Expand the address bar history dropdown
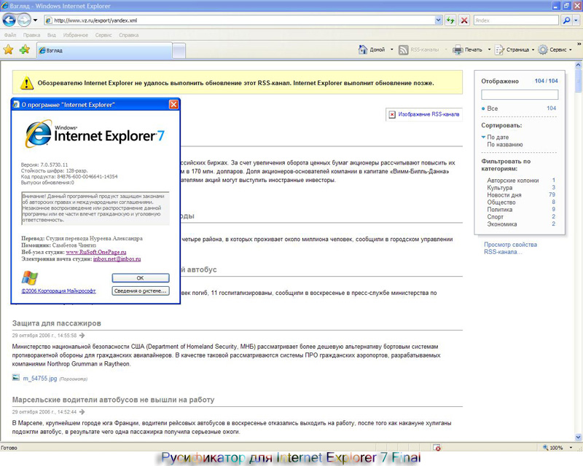This screenshot has height=466, width=583. [x=439, y=20]
